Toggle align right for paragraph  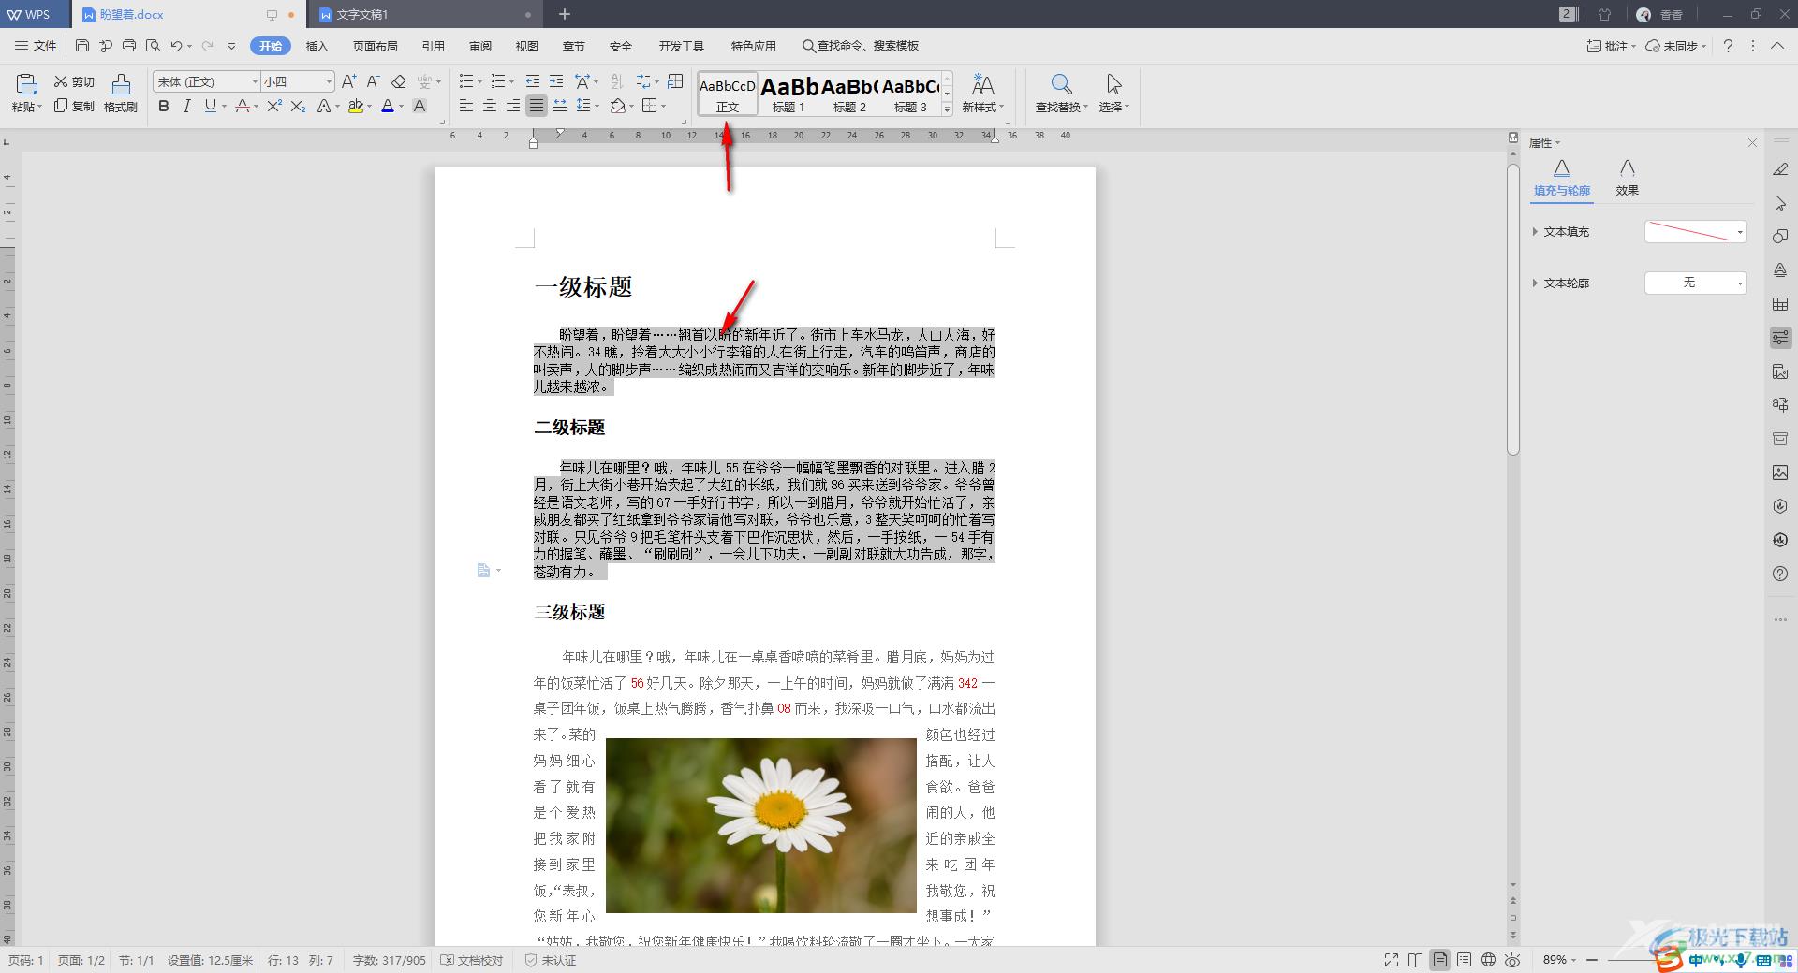coord(513,106)
